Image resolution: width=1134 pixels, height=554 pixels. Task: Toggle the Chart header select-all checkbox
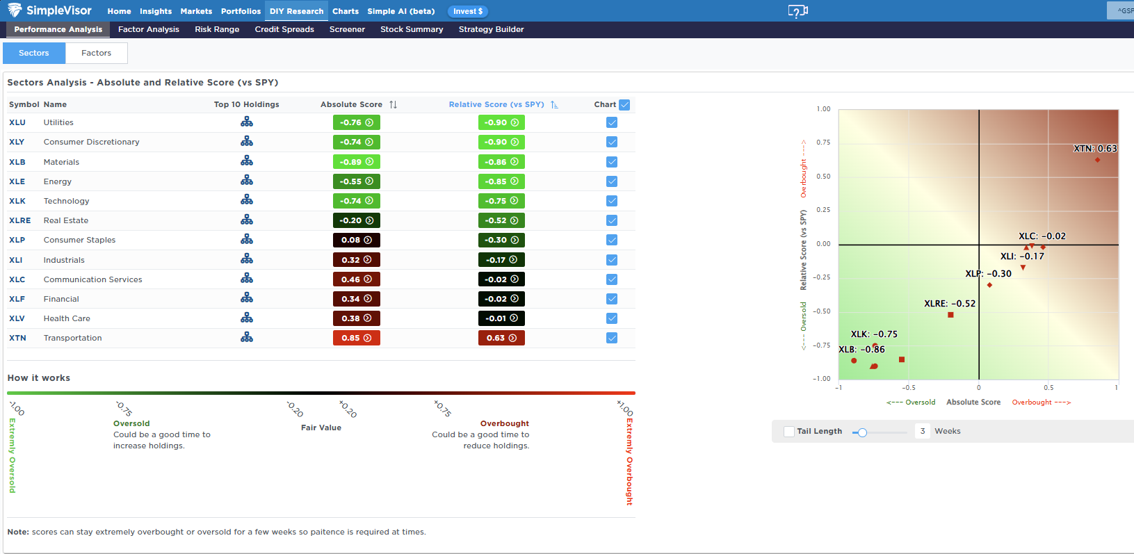(x=624, y=105)
